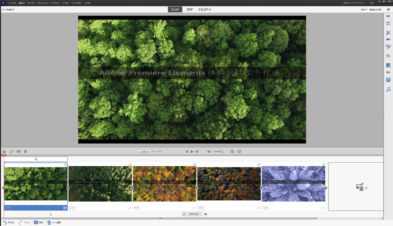The width and height of the screenshot is (393, 226).
Task: Open the Effects fx panel
Action: click(388, 55)
